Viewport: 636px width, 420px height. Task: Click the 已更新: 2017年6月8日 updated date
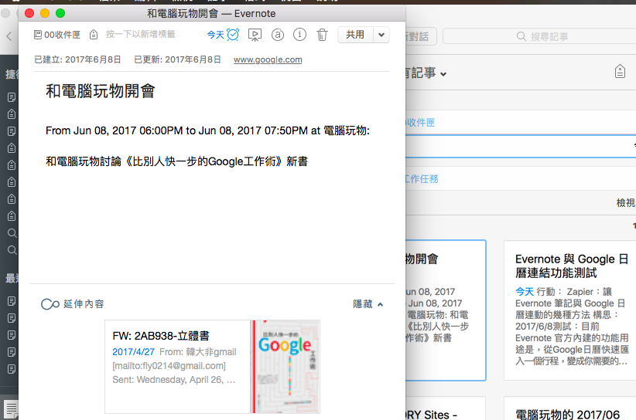[x=177, y=59]
